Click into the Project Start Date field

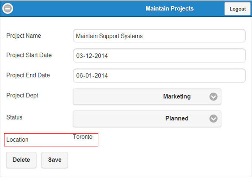pyautogui.click(x=159, y=56)
